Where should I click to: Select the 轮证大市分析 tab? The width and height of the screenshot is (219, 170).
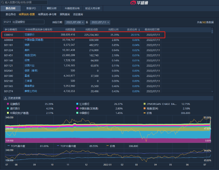[x=93, y=8]
